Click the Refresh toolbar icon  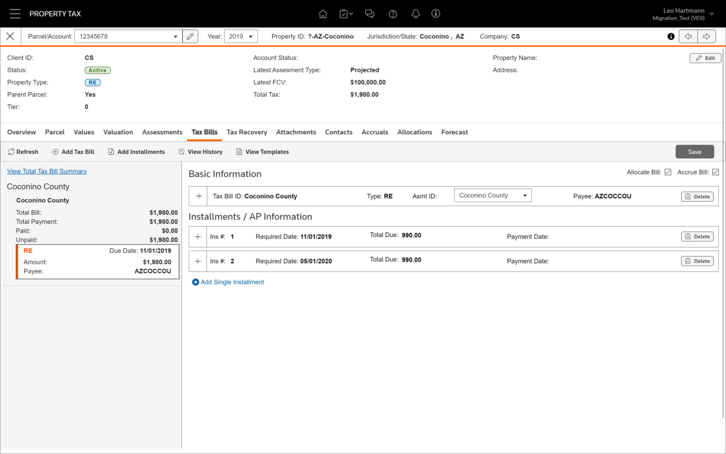11,152
